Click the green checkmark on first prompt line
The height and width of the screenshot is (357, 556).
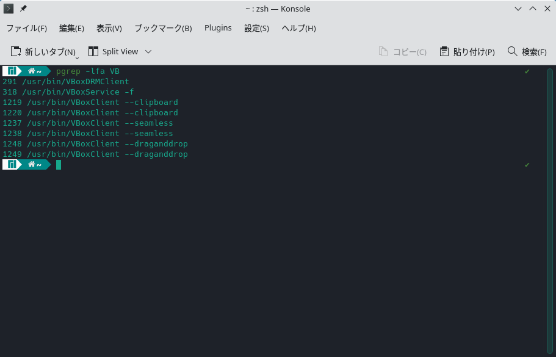click(527, 71)
